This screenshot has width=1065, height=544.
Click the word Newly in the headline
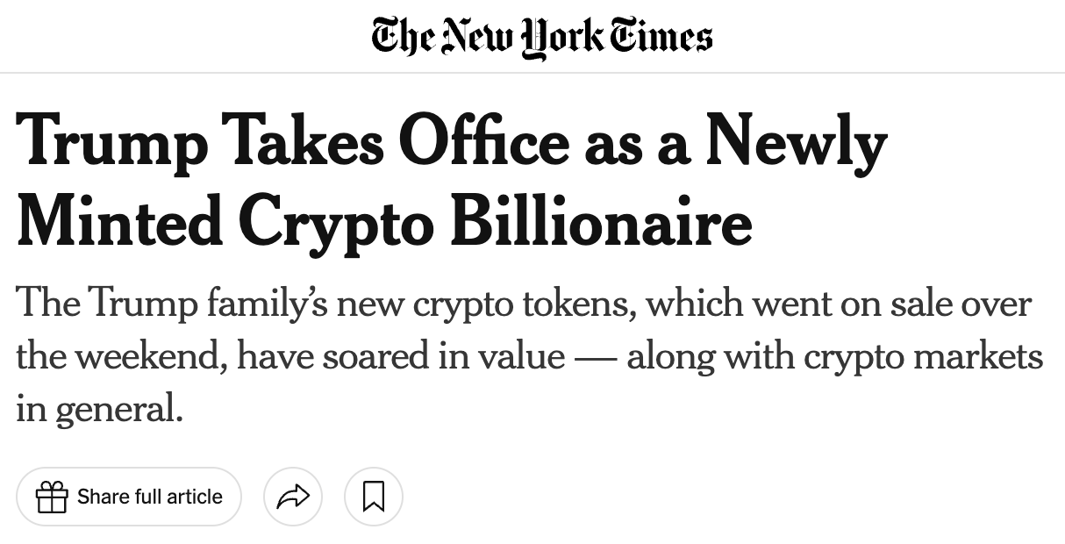coord(797,144)
